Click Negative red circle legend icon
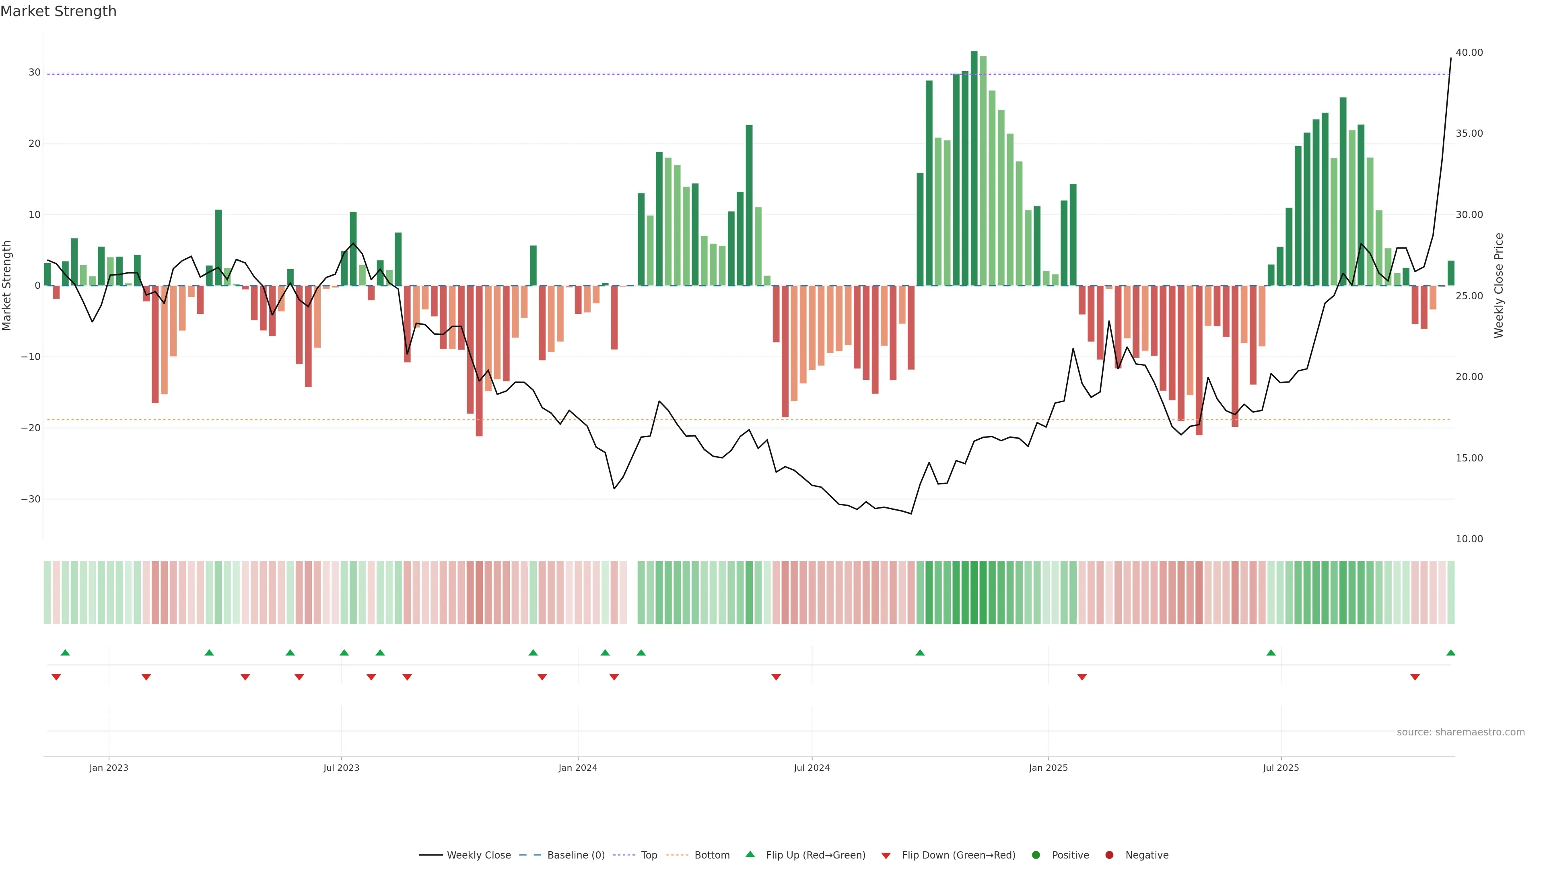This screenshot has height=869, width=1545. [x=1109, y=855]
